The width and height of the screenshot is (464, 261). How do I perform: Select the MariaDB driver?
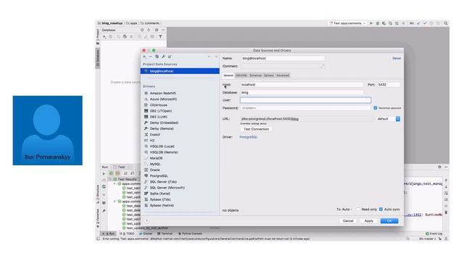pyautogui.click(x=156, y=158)
